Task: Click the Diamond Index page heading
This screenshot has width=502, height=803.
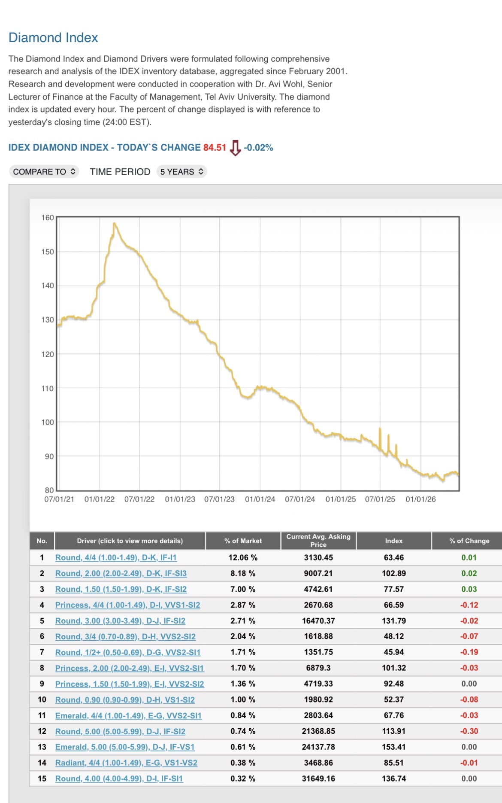Action: click(x=53, y=38)
